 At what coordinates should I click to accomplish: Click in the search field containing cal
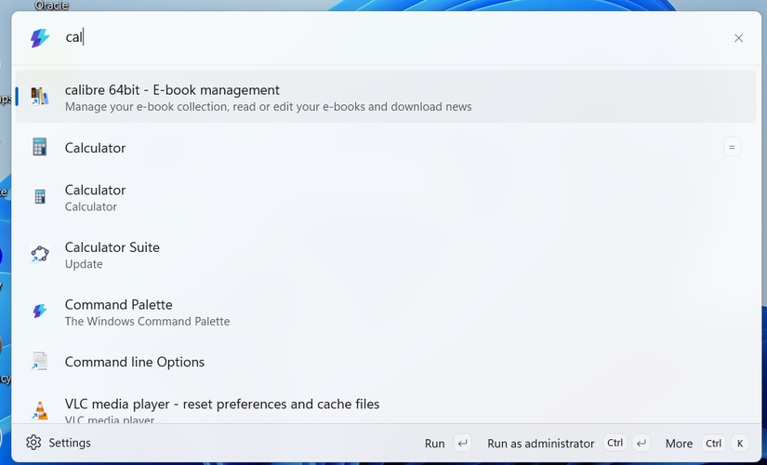click(x=391, y=38)
